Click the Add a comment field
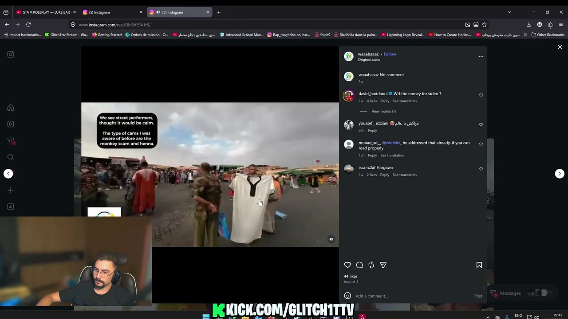The width and height of the screenshot is (568, 319). pos(413,296)
